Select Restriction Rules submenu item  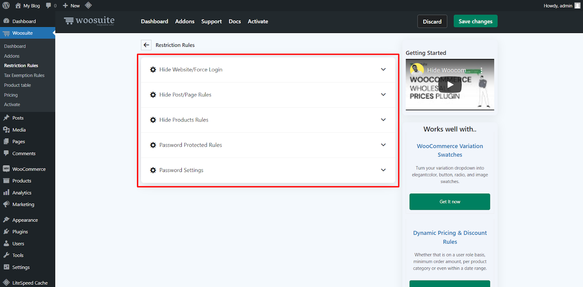tap(21, 65)
